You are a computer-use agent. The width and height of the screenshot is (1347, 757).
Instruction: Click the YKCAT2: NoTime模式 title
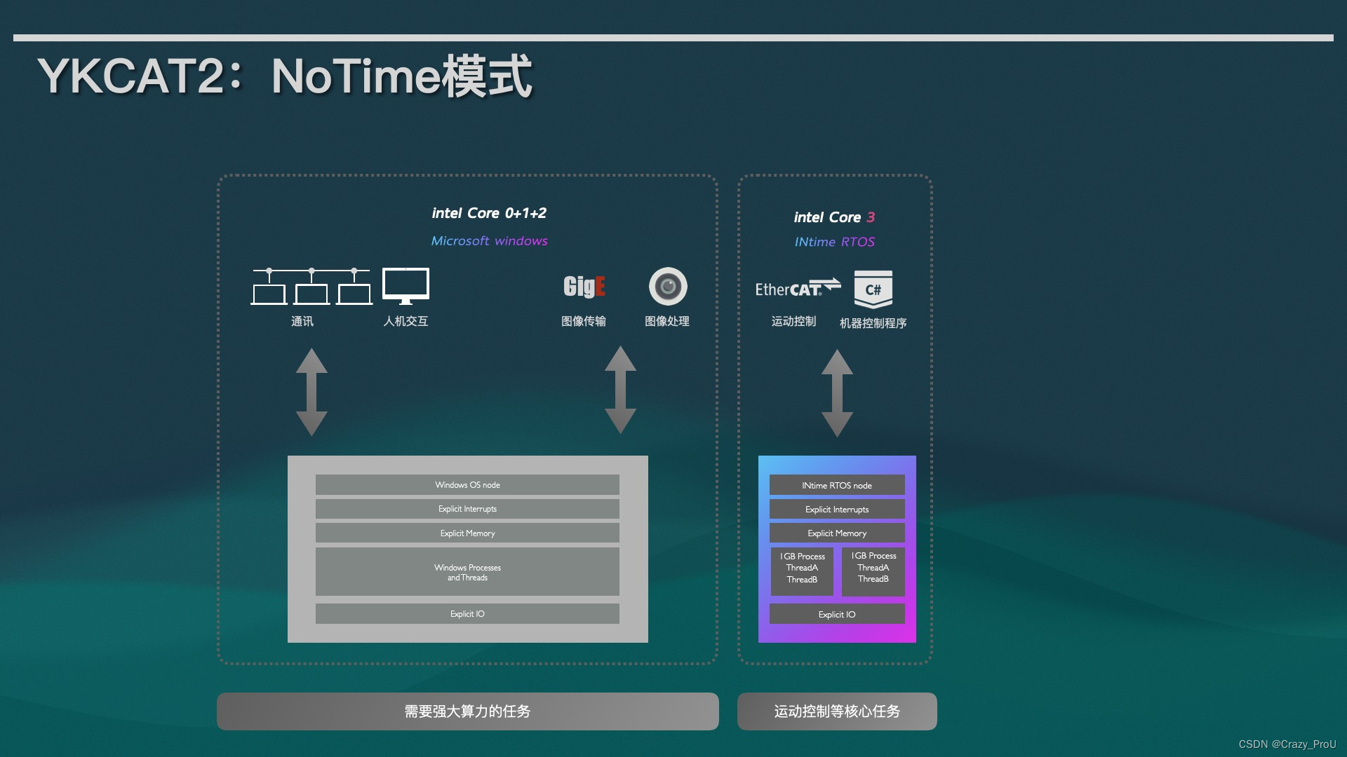pos(285,76)
